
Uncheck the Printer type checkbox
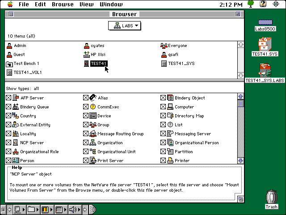163,160
